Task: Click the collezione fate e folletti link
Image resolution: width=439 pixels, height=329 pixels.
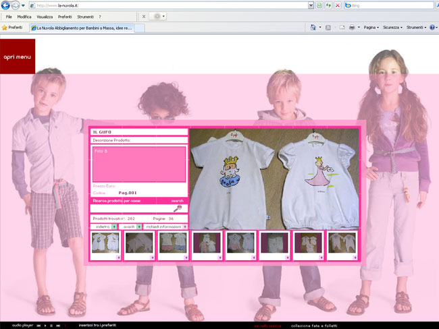Action: pos(314,326)
